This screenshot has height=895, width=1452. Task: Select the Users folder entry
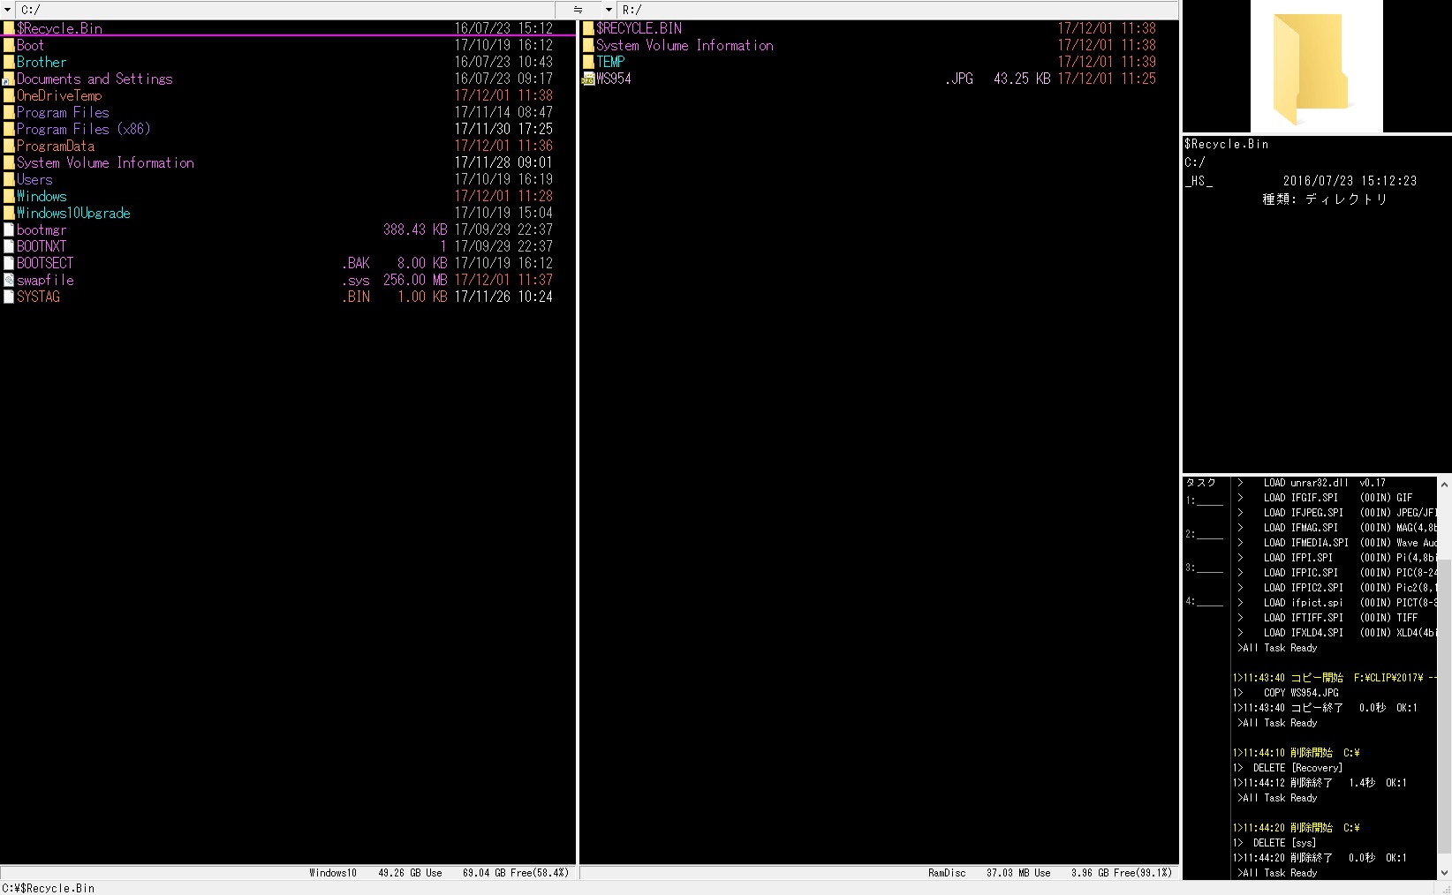point(34,180)
